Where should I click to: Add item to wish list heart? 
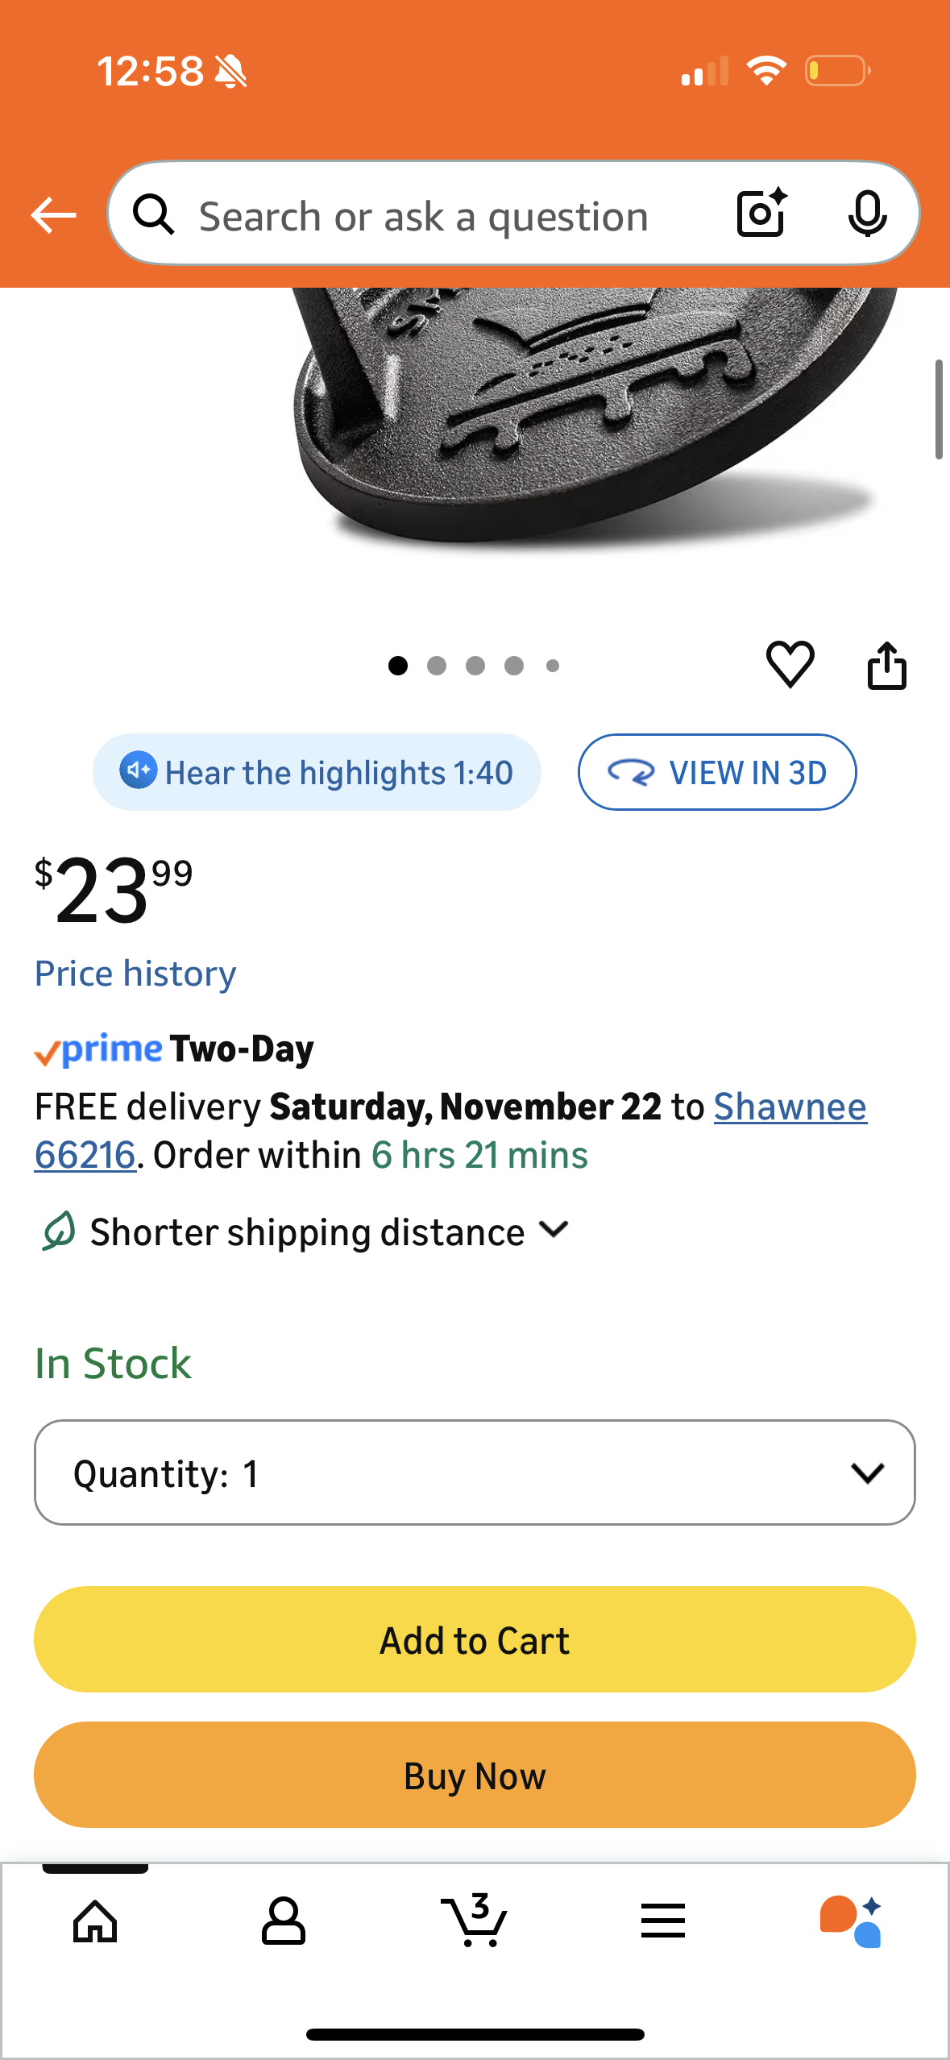tap(790, 665)
